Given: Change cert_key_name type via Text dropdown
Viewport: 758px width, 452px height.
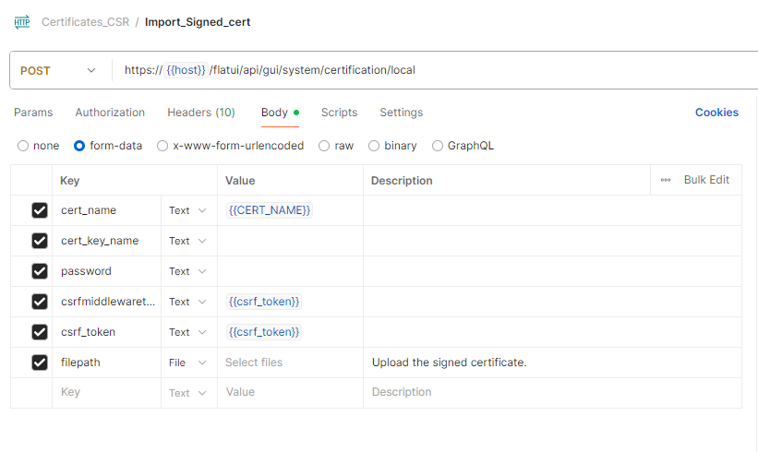Looking at the screenshot, I should (188, 241).
